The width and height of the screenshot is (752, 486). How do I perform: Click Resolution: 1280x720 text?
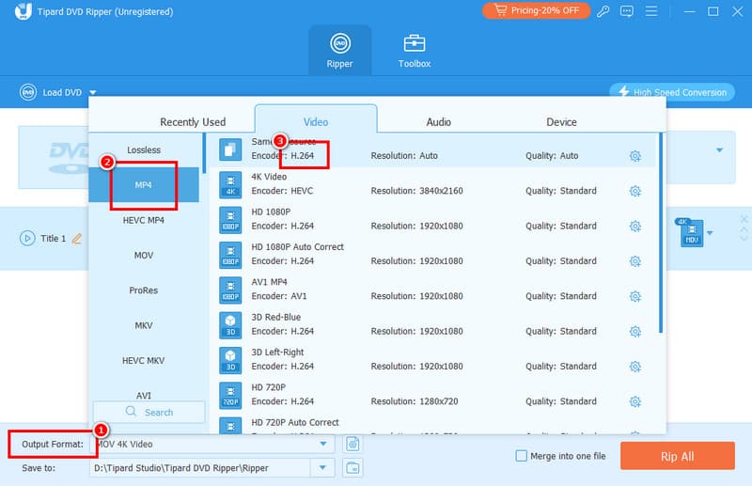415,401
